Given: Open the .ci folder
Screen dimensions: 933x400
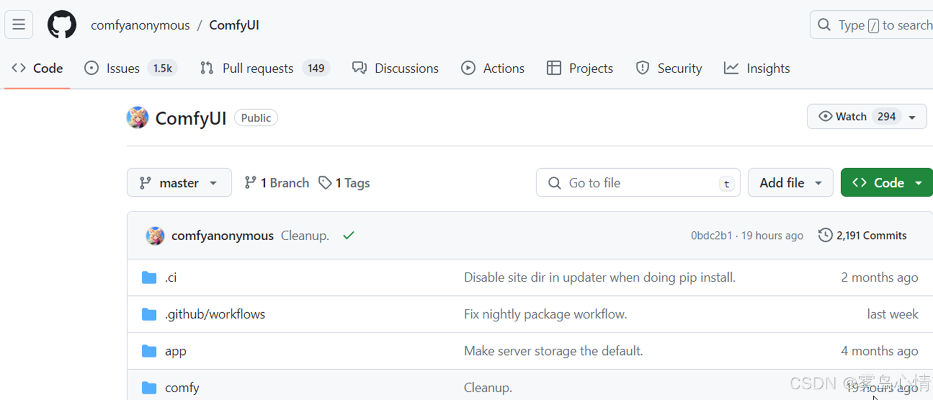Looking at the screenshot, I should point(171,277).
